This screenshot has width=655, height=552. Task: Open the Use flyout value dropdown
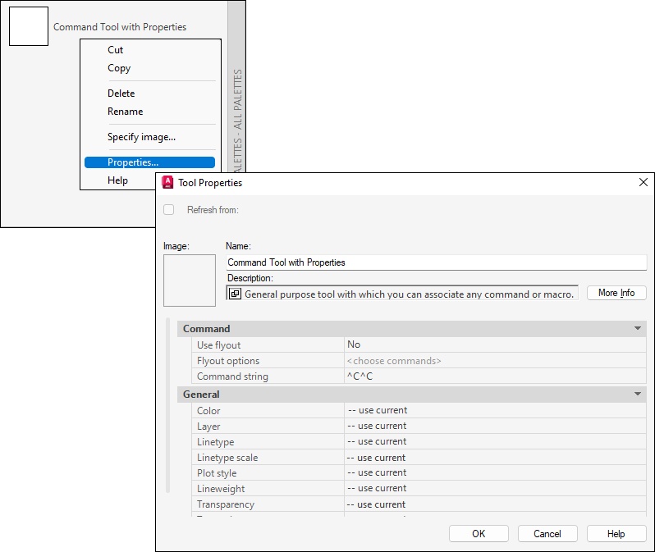495,344
